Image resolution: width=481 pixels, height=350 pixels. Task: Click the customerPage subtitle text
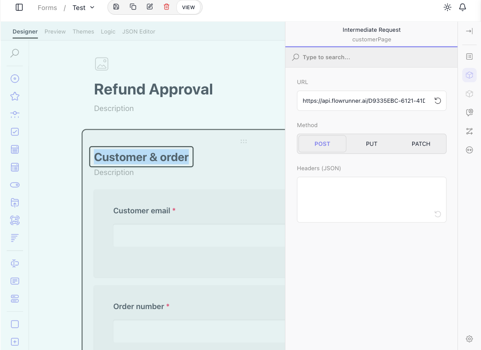tap(372, 39)
